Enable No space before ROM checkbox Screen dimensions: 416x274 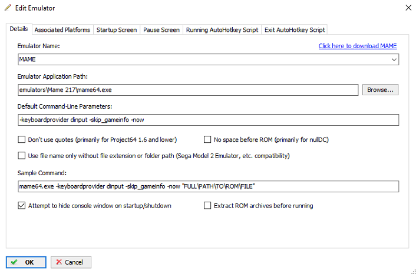(207, 139)
